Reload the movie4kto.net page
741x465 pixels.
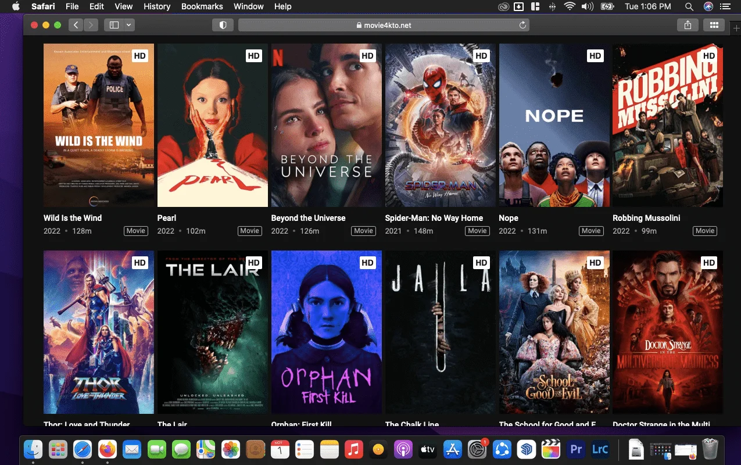[522, 25]
